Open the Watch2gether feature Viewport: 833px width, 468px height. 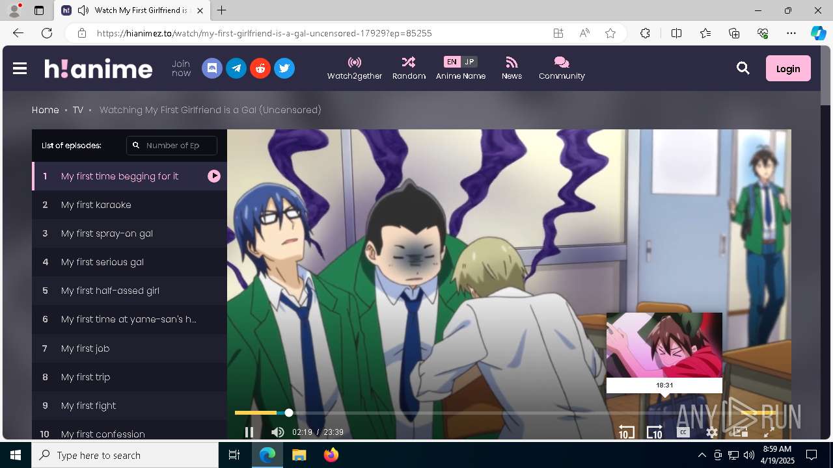(355, 68)
